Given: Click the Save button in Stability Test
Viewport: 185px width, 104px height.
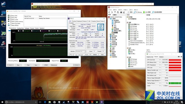Looking at the screenshot, I should (36, 65).
